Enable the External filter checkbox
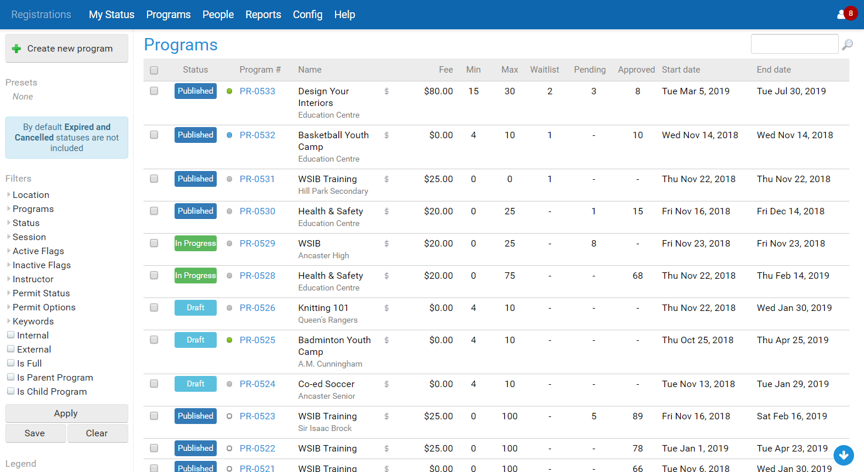This screenshot has height=472, width=864. [x=11, y=349]
